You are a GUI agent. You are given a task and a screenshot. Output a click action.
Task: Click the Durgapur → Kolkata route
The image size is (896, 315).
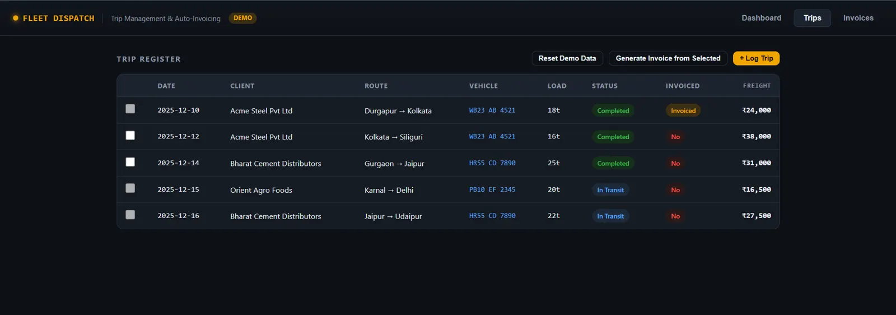click(x=398, y=111)
